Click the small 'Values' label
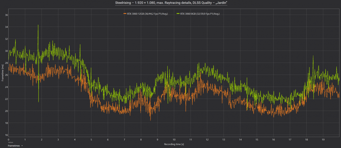This screenshot has width=341, height=148. pos(10,142)
